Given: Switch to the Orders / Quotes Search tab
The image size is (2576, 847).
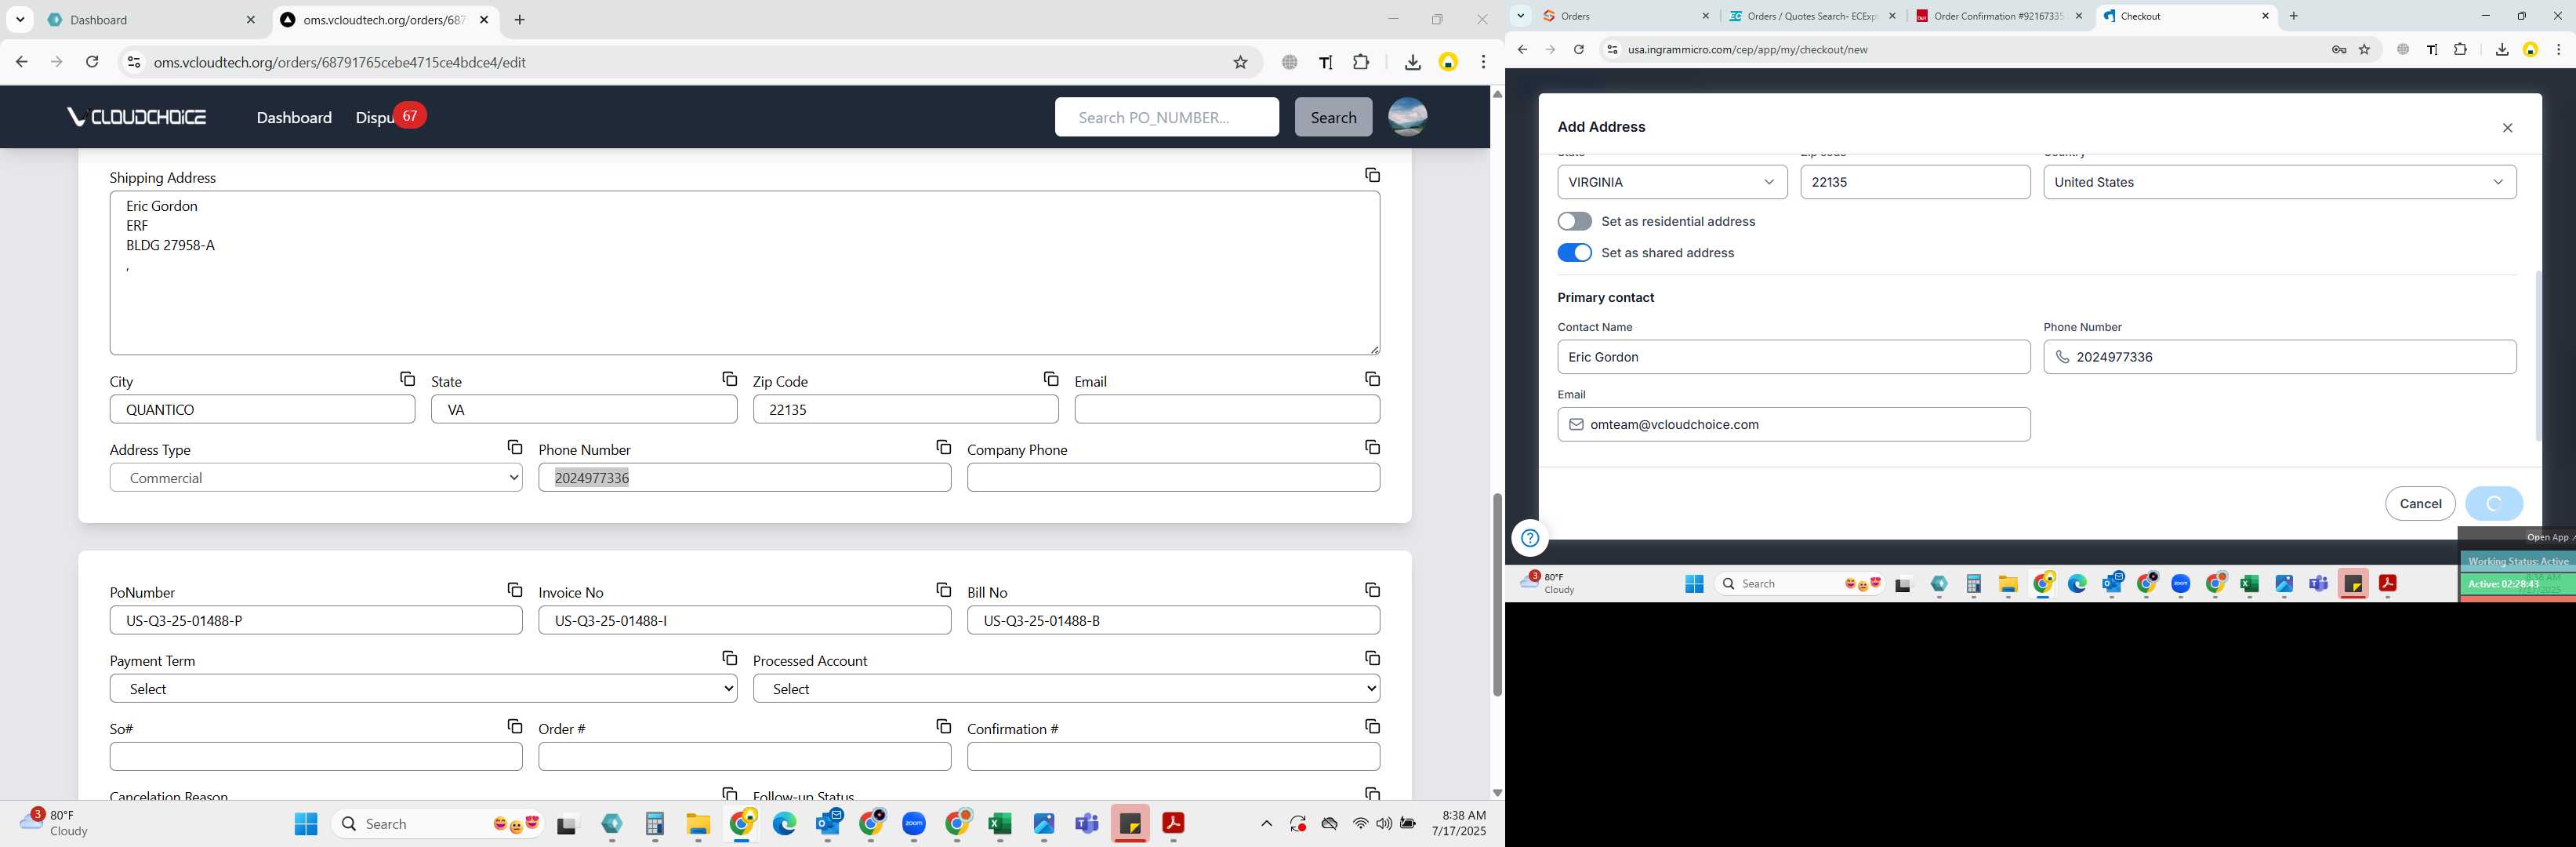Looking at the screenshot, I should click(x=1810, y=16).
